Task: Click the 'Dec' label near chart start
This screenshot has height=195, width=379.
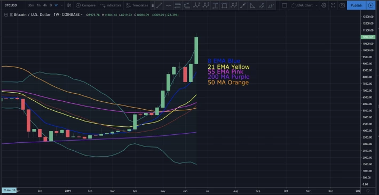Action: [40, 190]
